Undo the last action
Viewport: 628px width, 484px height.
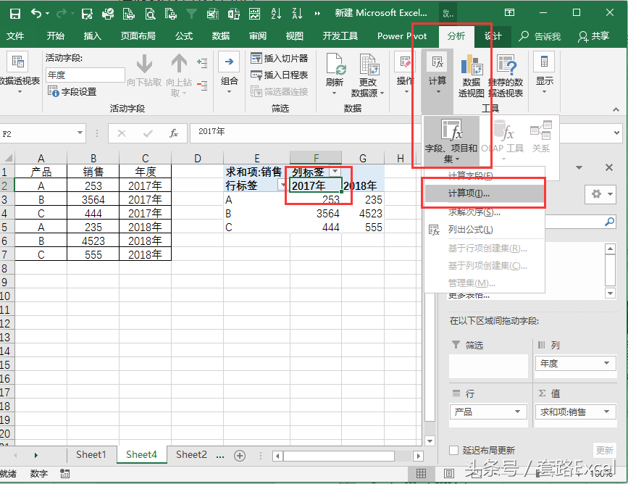(x=36, y=14)
